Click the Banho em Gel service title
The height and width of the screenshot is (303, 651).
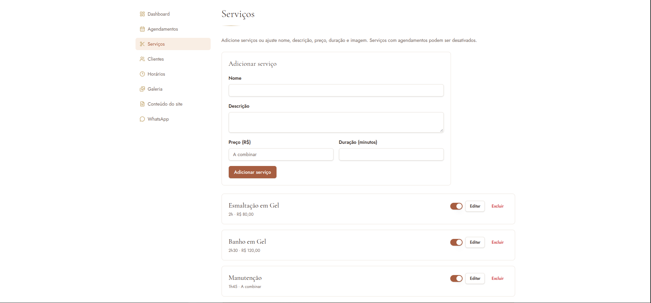coord(247,242)
